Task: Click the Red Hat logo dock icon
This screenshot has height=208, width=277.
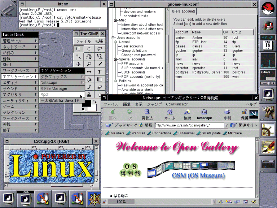Action: (x=268, y=9)
